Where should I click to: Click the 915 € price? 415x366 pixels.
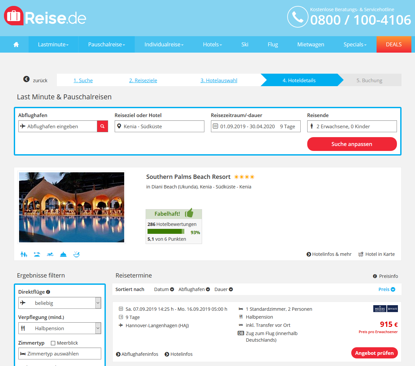coord(389,325)
